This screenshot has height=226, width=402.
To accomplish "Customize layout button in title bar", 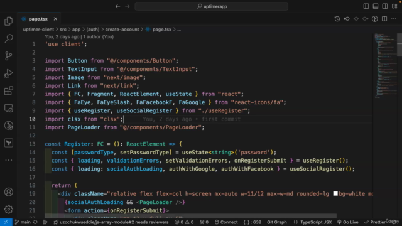I will 394,6.
